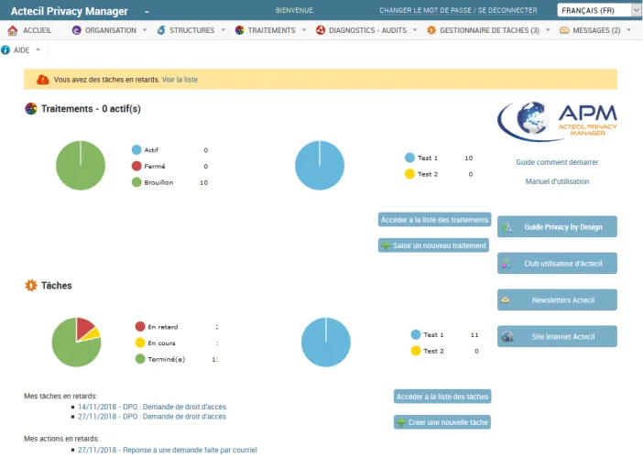Open the Aide menu label

(x=21, y=50)
